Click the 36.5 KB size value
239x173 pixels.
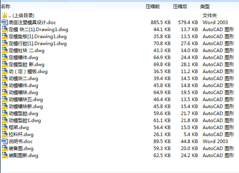tap(162, 71)
